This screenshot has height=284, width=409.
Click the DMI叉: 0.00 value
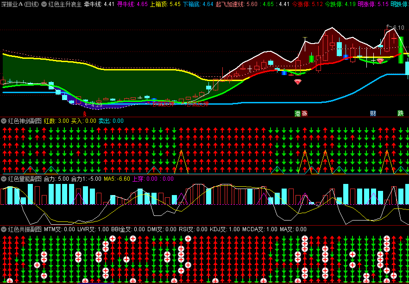[162, 229]
